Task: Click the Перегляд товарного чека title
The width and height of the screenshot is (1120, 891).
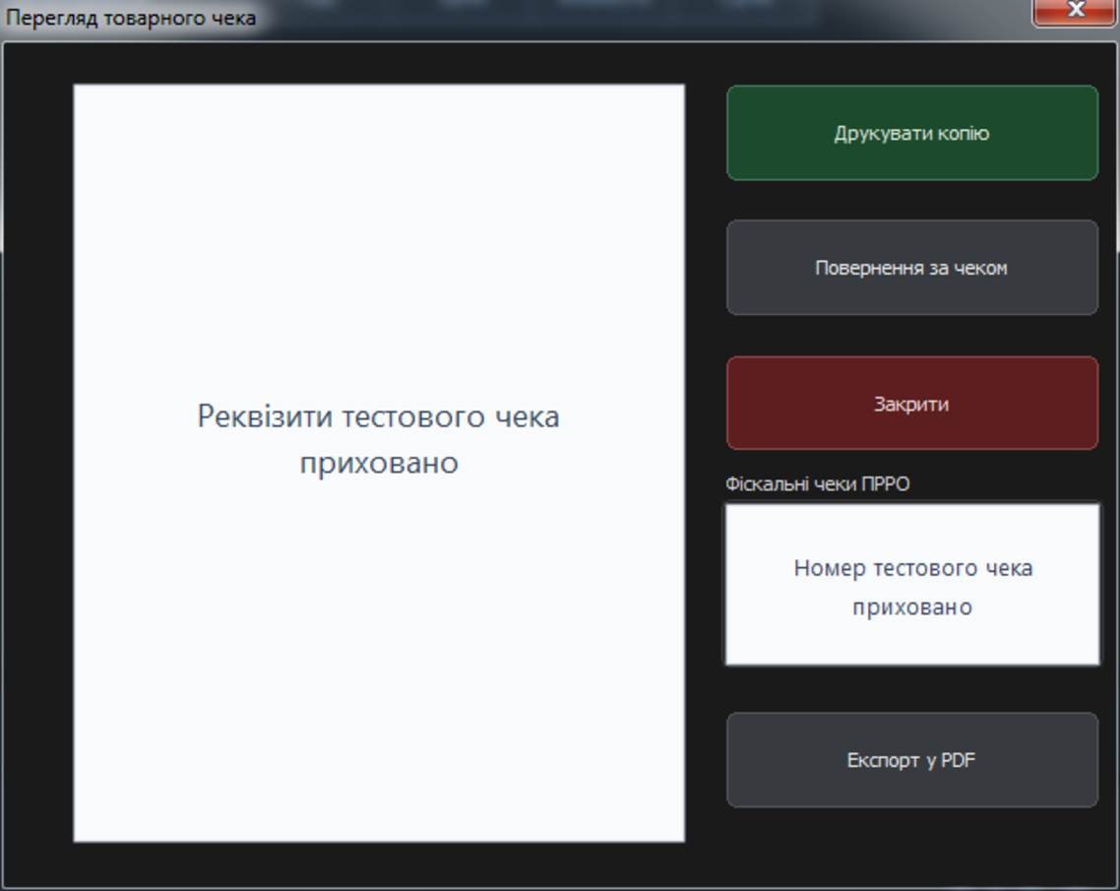Action: [x=131, y=17]
